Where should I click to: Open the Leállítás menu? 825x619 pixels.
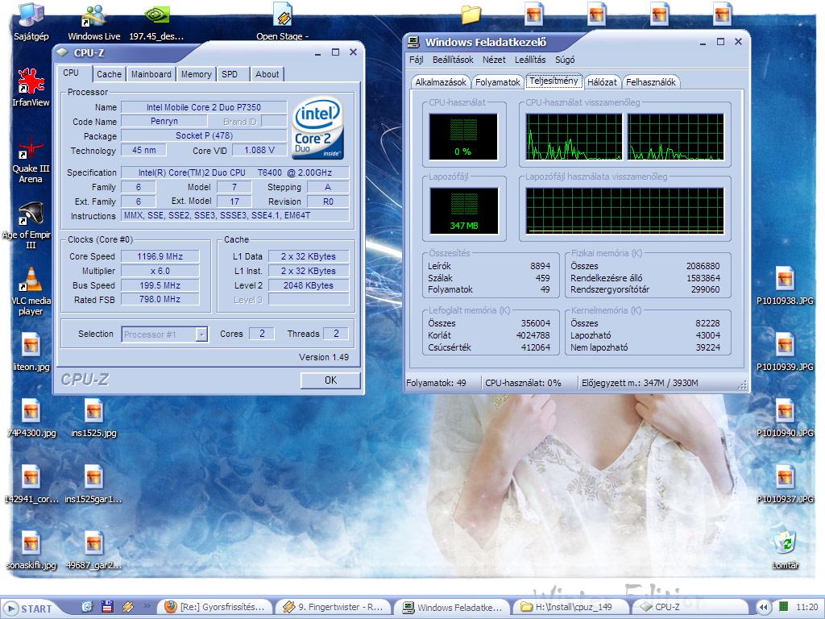530,60
